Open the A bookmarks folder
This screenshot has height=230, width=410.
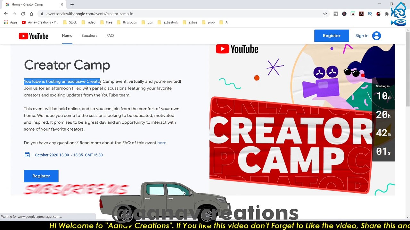click(224, 22)
